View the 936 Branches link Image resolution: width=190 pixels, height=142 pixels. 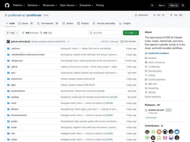(x=30, y=33)
